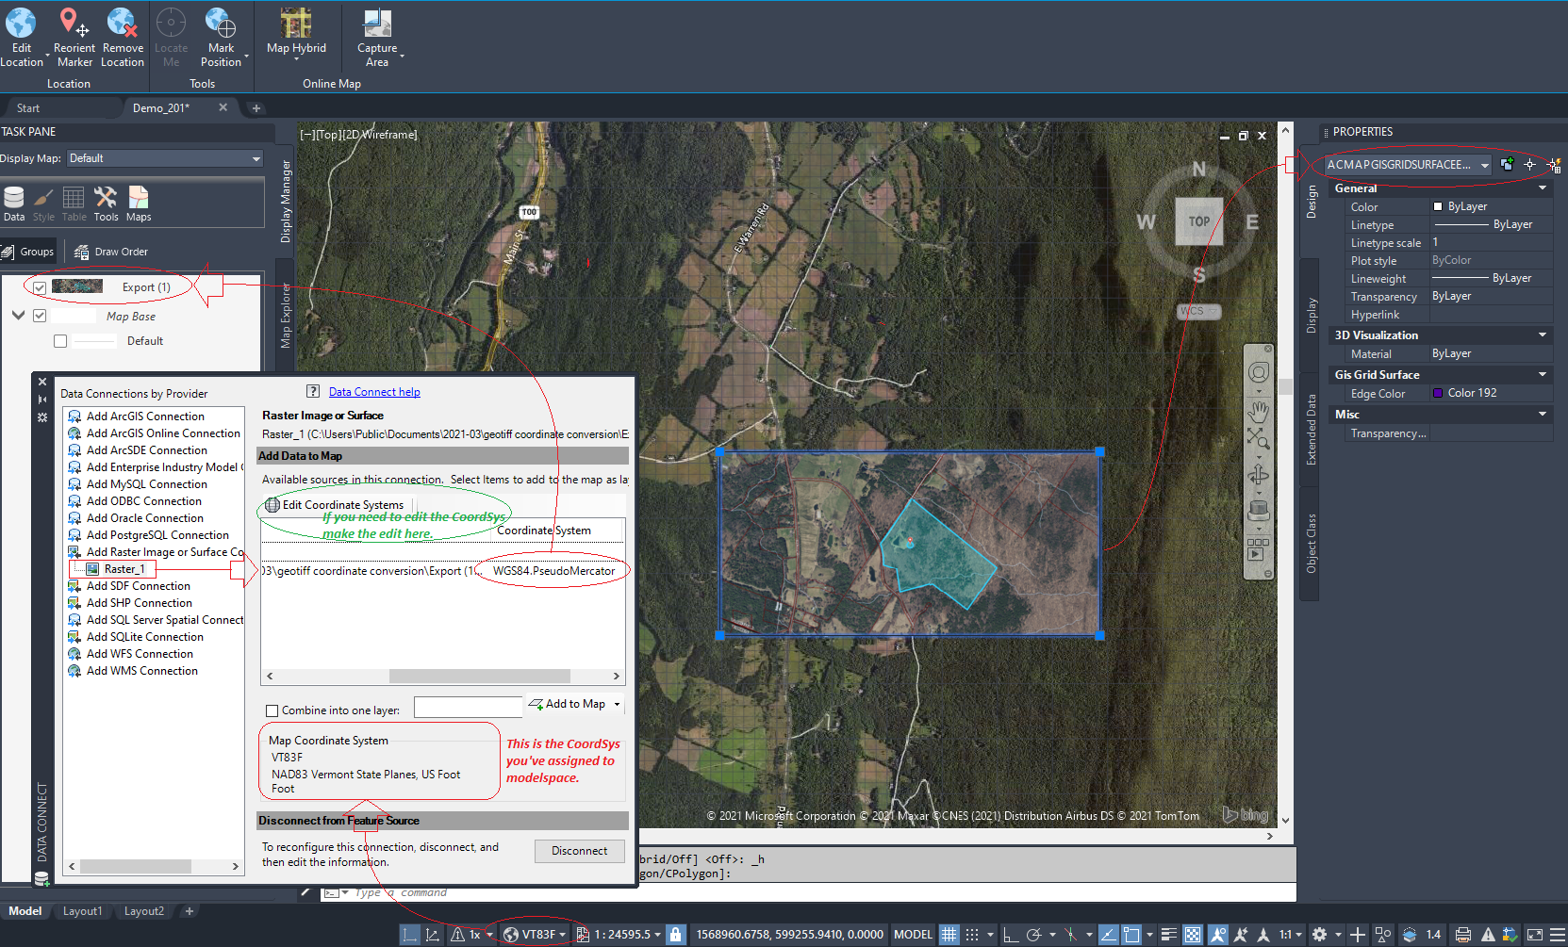Image resolution: width=1568 pixels, height=947 pixels.
Task: Select the Mark Position tool
Action: [219, 36]
